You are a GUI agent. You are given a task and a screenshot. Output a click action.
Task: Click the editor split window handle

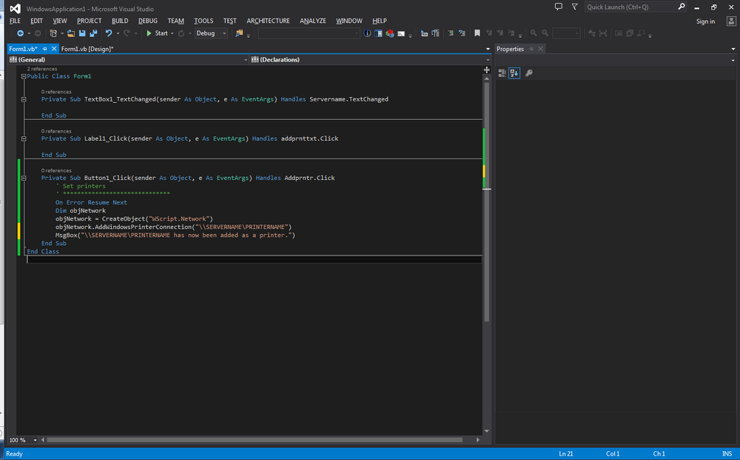tap(487, 70)
